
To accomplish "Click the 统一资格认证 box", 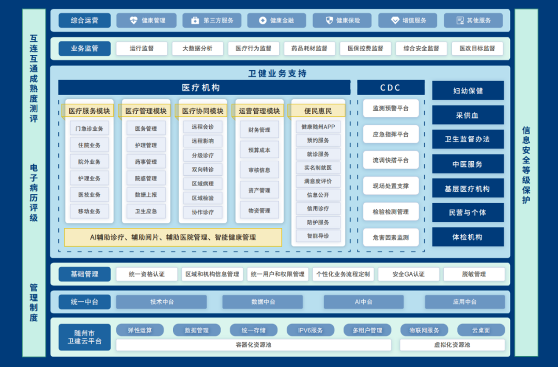I will pyautogui.click(x=147, y=274).
